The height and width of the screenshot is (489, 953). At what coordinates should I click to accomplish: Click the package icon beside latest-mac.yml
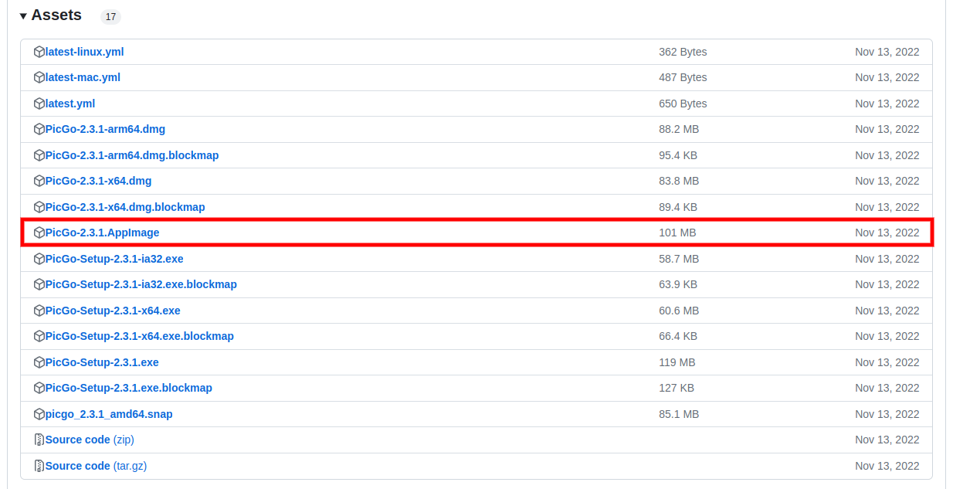pyautogui.click(x=39, y=77)
